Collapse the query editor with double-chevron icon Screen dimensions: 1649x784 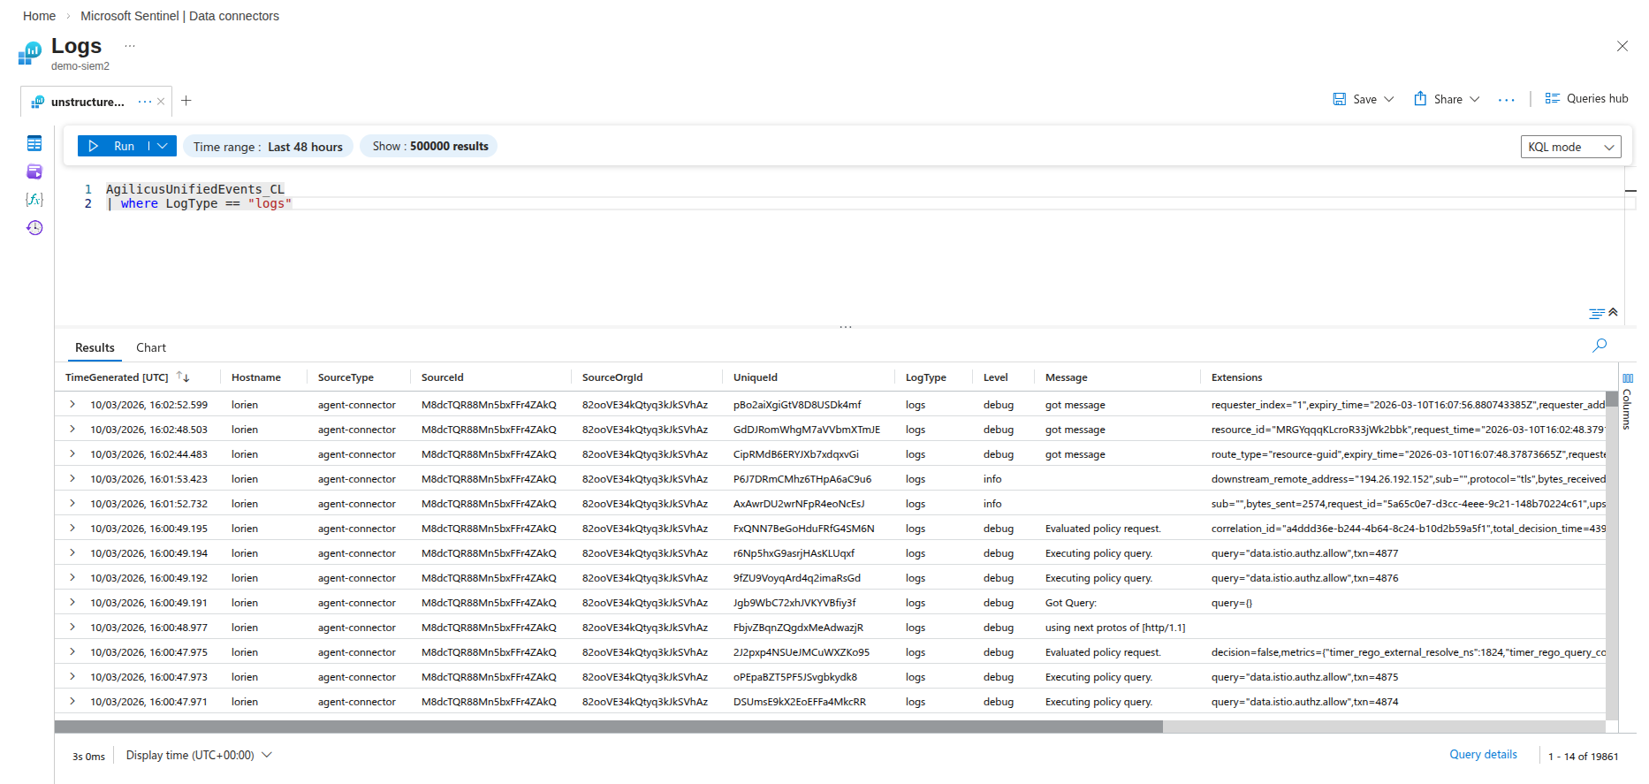coord(1613,312)
